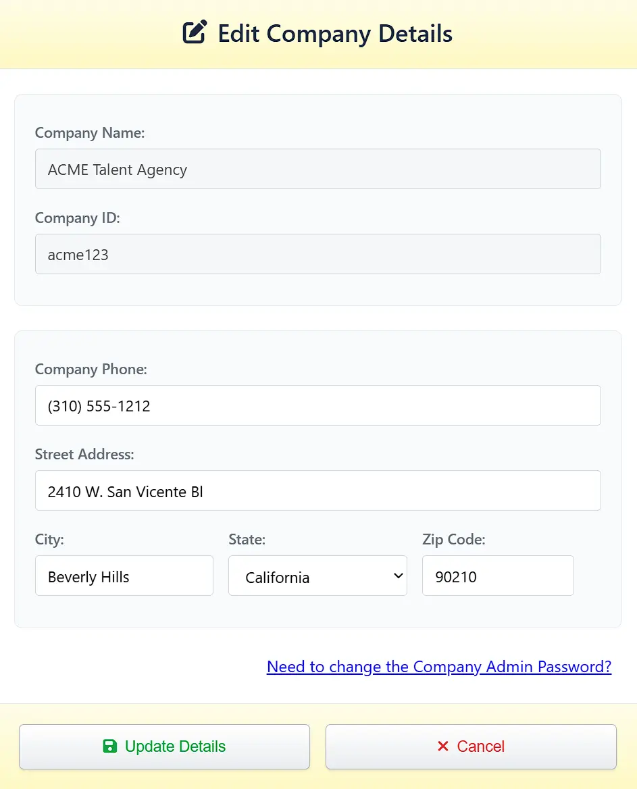Expand the state list to change California
The image size is (637, 789).
pos(317,576)
